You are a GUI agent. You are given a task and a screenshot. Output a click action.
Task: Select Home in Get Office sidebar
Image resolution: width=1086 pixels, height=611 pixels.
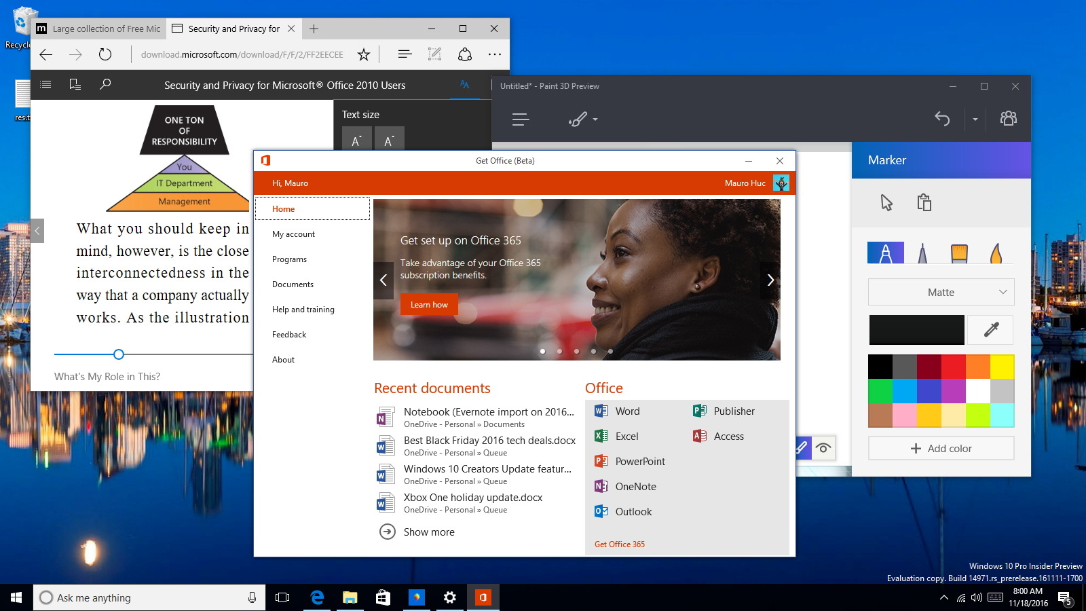(x=312, y=208)
